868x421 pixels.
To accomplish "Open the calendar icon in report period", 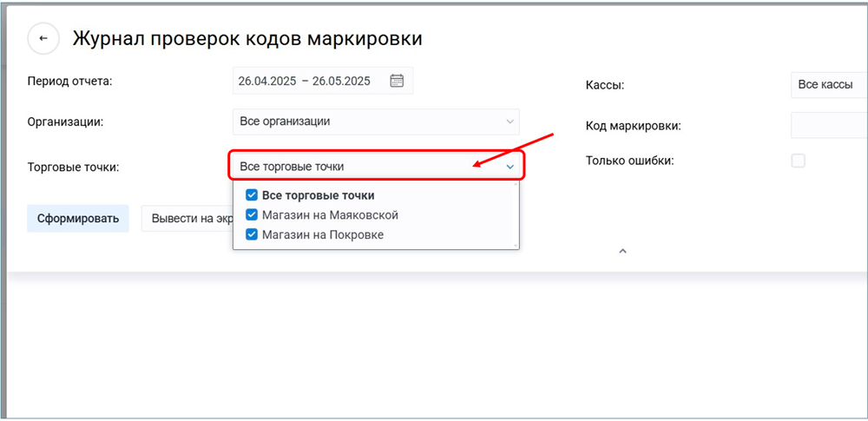I will 397,81.
